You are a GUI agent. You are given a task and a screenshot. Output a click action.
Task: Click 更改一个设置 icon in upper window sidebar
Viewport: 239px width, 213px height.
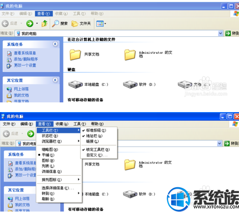tap(9, 66)
